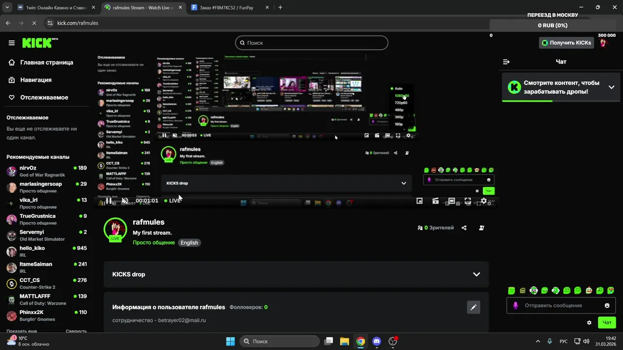The height and width of the screenshot is (350, 623).
Task: Switch to the 1win casino browser tab
Action: pos(55,8)
